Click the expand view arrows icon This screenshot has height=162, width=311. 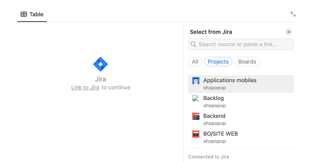(293, 14)
